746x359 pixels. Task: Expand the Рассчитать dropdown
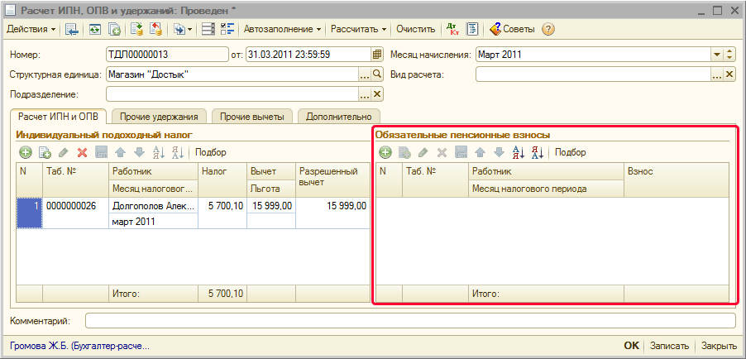(x=359, y=29)
